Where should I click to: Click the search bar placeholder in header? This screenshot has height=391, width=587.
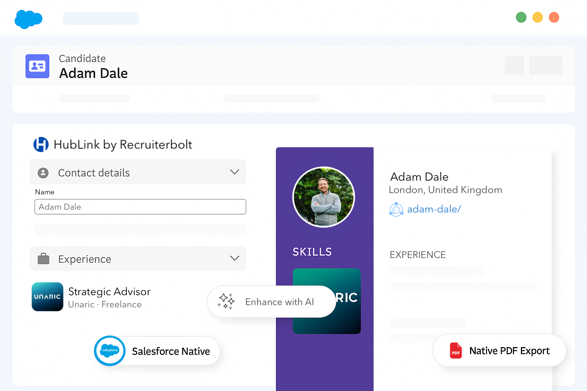coord(101,18)
